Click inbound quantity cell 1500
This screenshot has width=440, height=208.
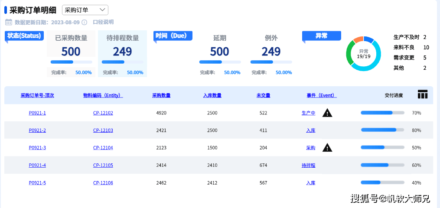coord(212,148)
